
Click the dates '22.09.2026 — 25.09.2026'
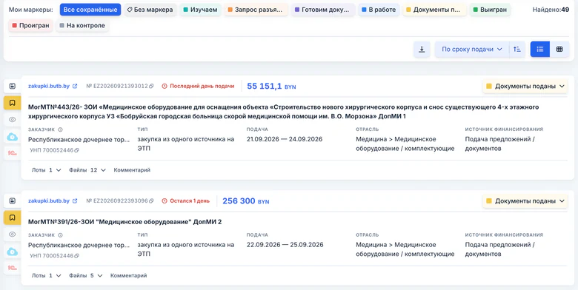(285, 244)
